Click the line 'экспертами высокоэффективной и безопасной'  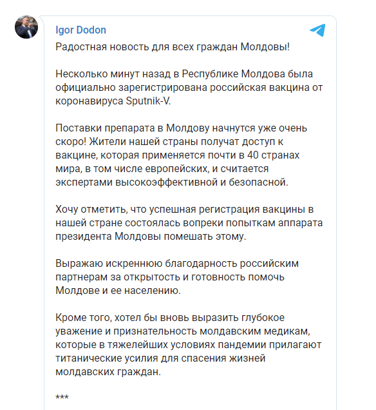point(172,182)
